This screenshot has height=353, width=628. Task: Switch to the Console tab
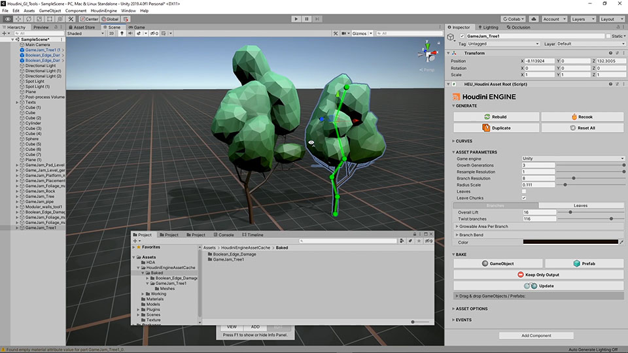click(x=224, y=235)
